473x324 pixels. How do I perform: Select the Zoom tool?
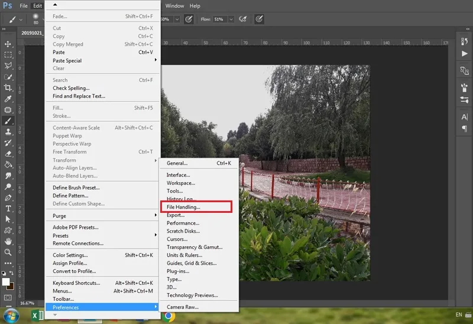(x=8, y=252)
